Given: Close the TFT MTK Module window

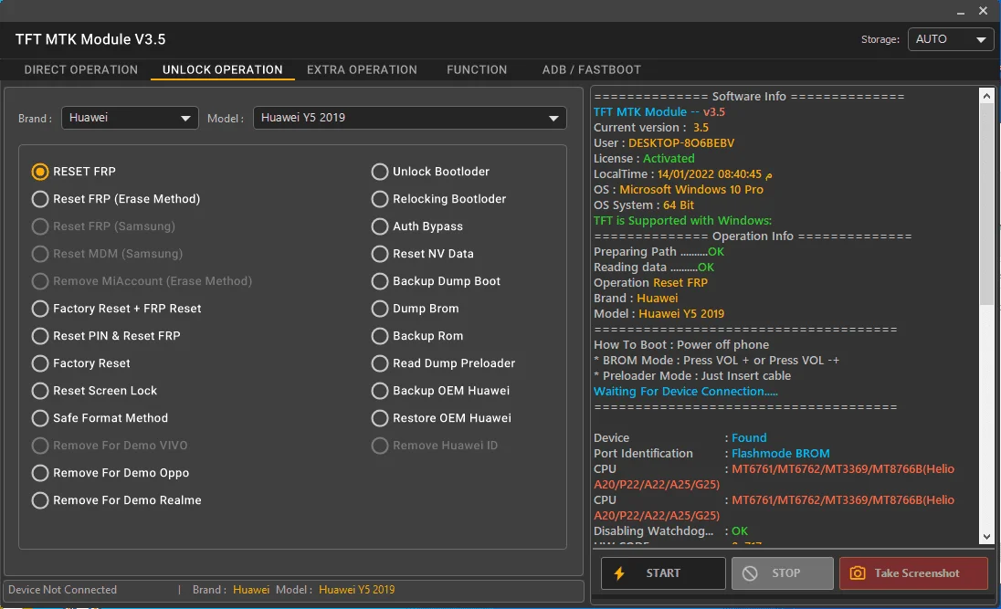Looking at the screenshot, I should click(x=983, y=11).
